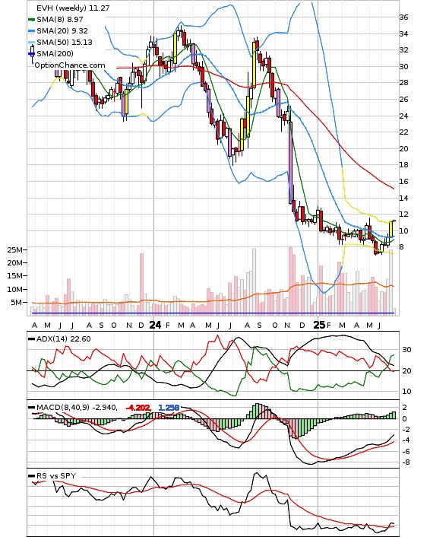Click the ADX 20 reference level label
Image resolution: width=430 pixels, height=537 pixels.
click(406, 371)
